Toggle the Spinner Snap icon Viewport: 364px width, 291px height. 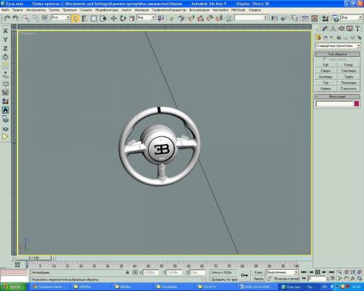coord(219,18)
